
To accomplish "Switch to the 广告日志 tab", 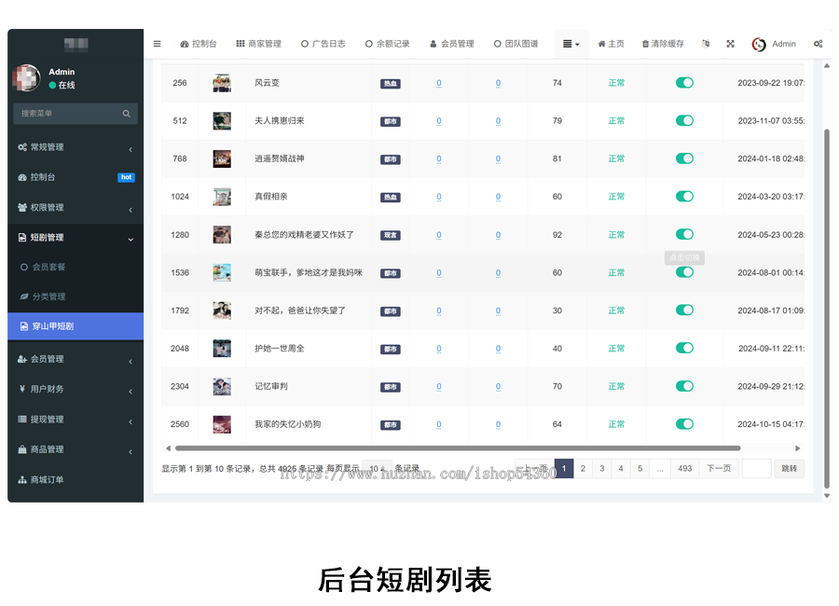I will click(323, 44).
